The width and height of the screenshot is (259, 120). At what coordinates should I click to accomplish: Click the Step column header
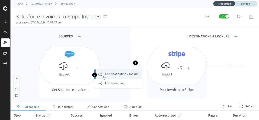(17, 115)
